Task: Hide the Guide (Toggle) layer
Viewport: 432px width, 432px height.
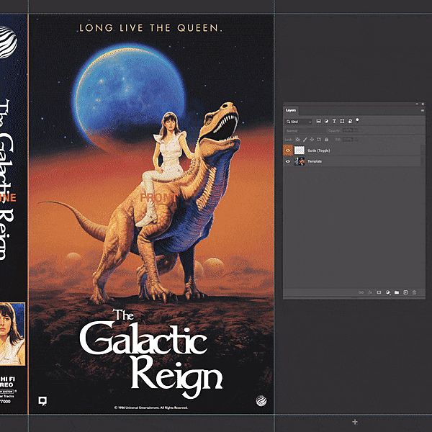Action: [288, 150]
